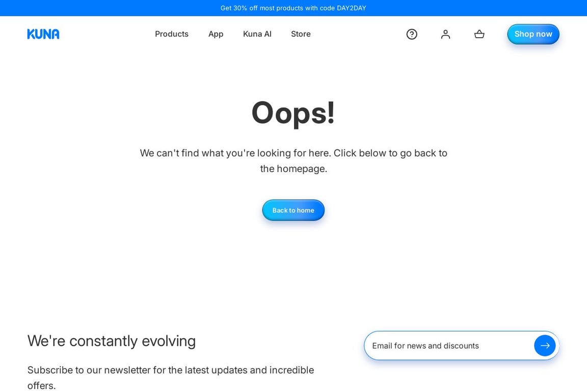
Task: Open the Store nav link
Action: (301, 34)
